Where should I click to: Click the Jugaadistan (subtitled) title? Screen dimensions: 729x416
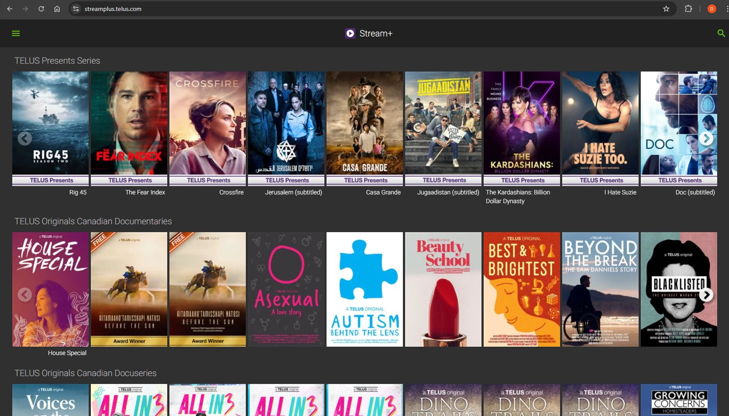(x=448, y=192)
